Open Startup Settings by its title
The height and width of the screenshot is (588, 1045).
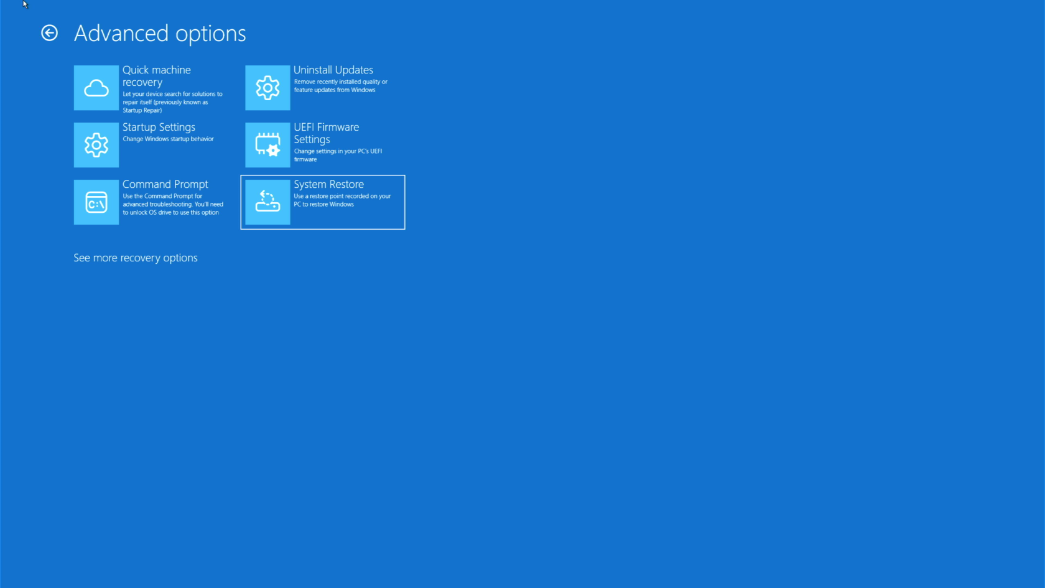pos(159,127)
